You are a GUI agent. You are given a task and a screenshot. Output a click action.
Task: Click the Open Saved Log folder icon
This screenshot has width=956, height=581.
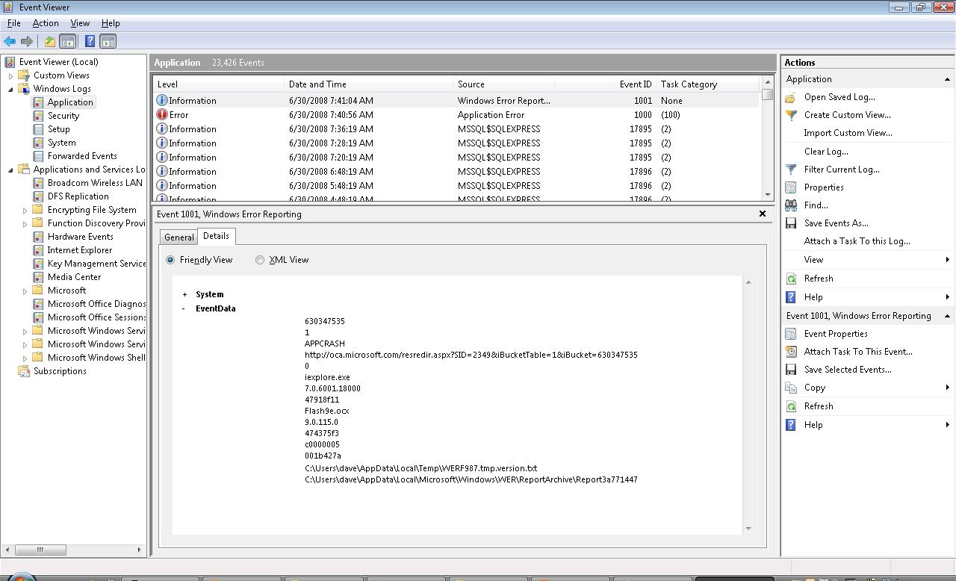[791, 97]
